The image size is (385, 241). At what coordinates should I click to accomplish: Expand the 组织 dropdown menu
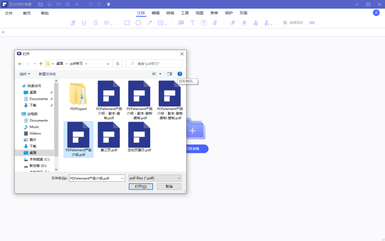click(x=25, y=74)
